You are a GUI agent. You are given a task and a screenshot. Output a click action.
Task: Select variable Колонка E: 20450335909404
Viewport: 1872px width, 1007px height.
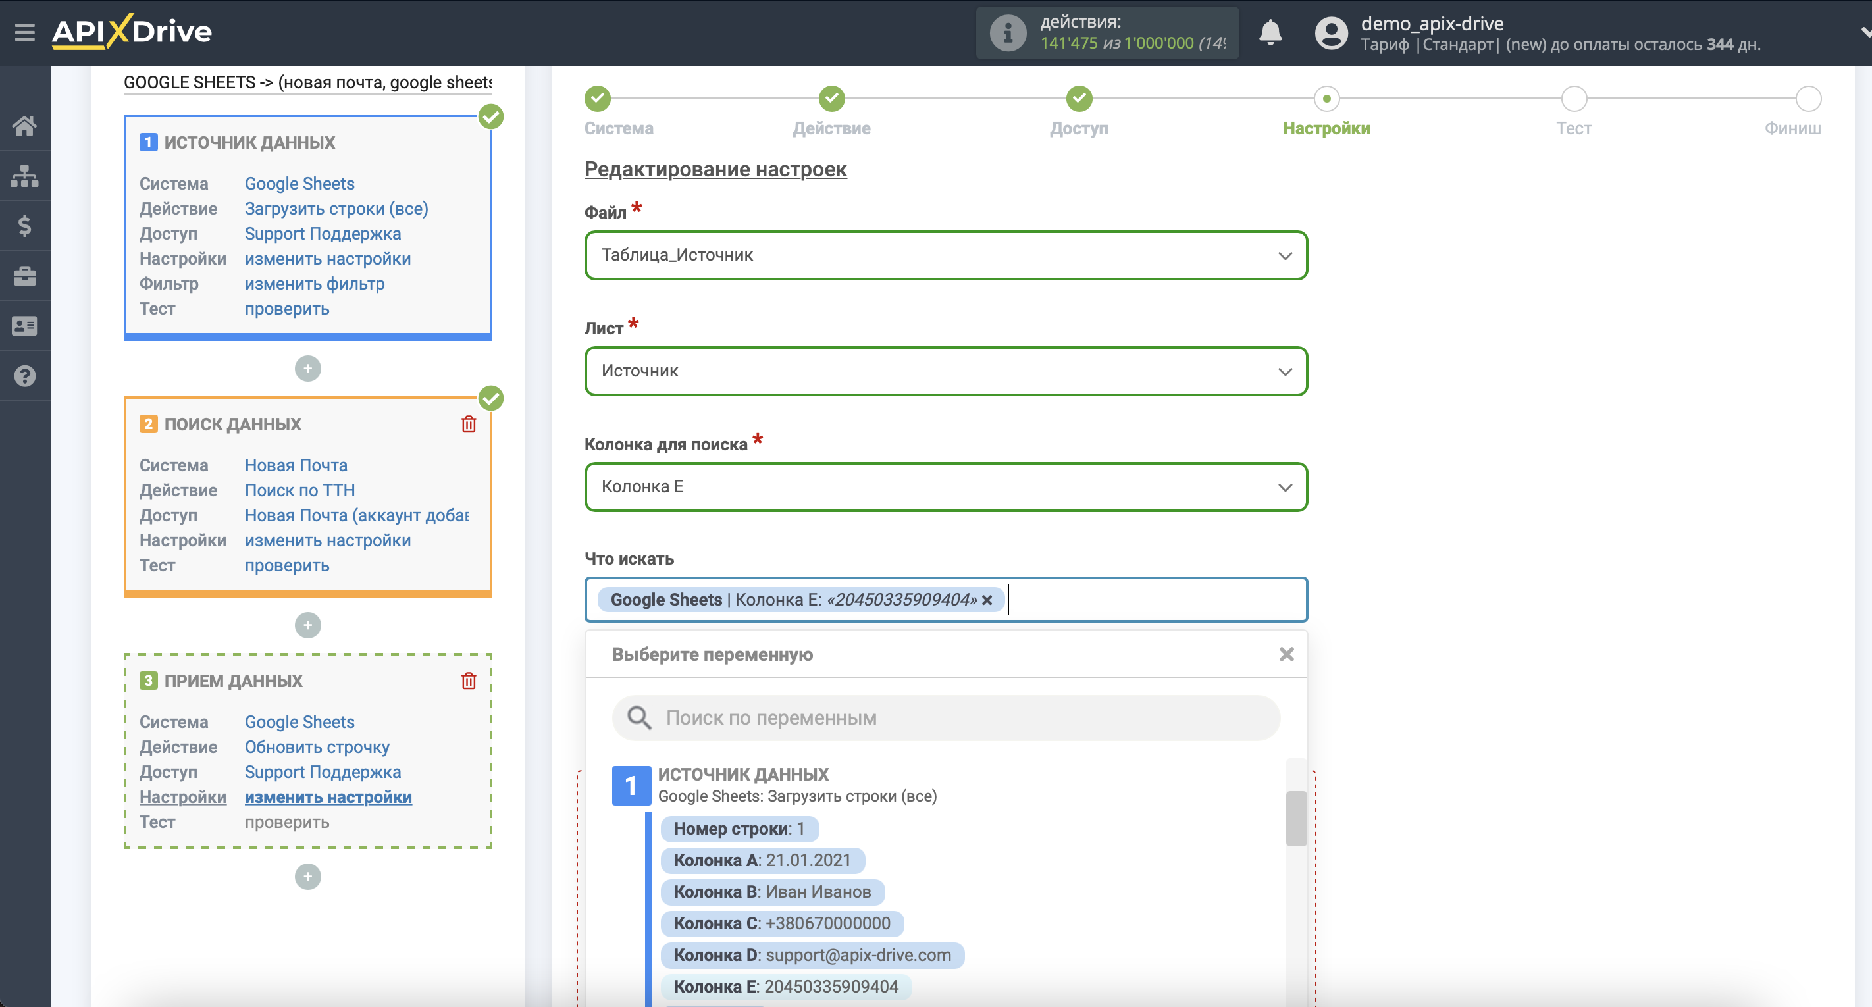click(787, 987)
